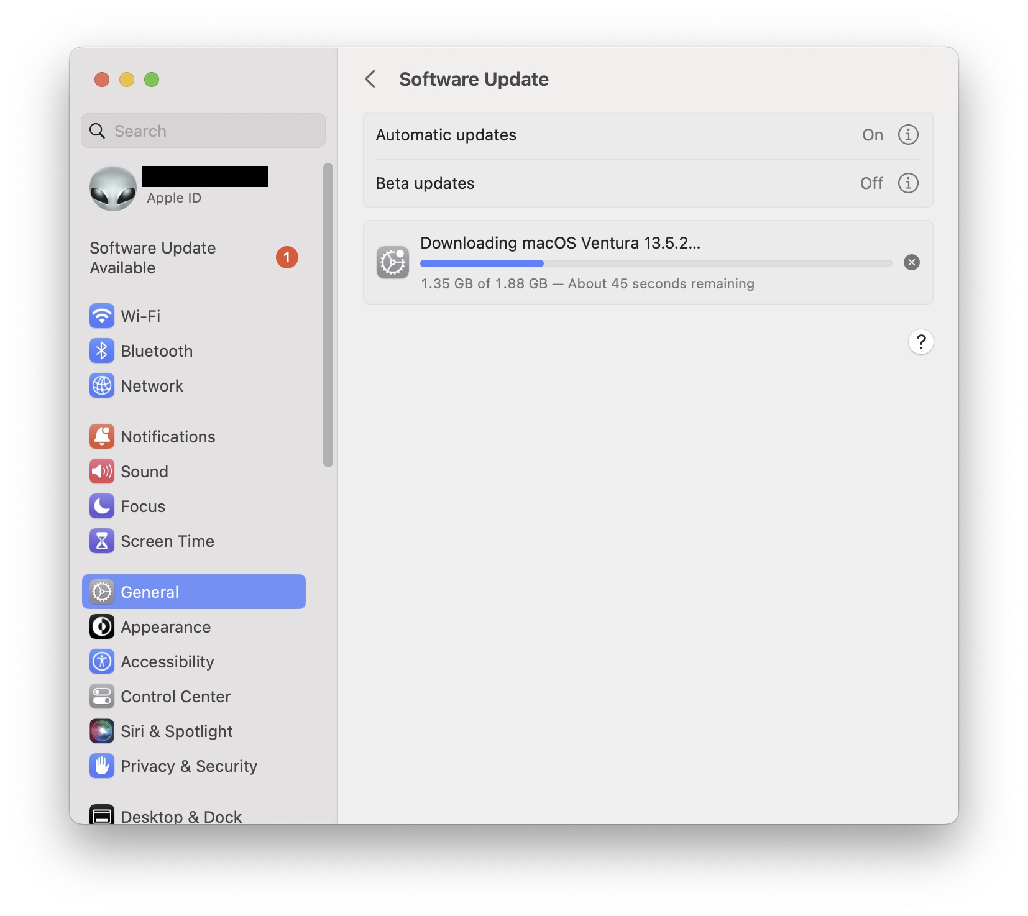Open Desktop & Dock settings label
The width and height of the screenshot is (1028, 916).
click(x=181, y=816)
